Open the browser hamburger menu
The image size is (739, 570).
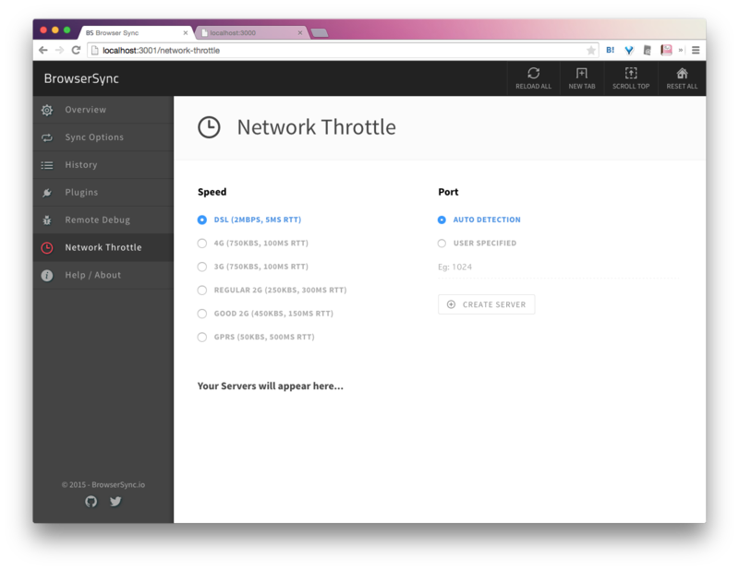tap(696, 51)
